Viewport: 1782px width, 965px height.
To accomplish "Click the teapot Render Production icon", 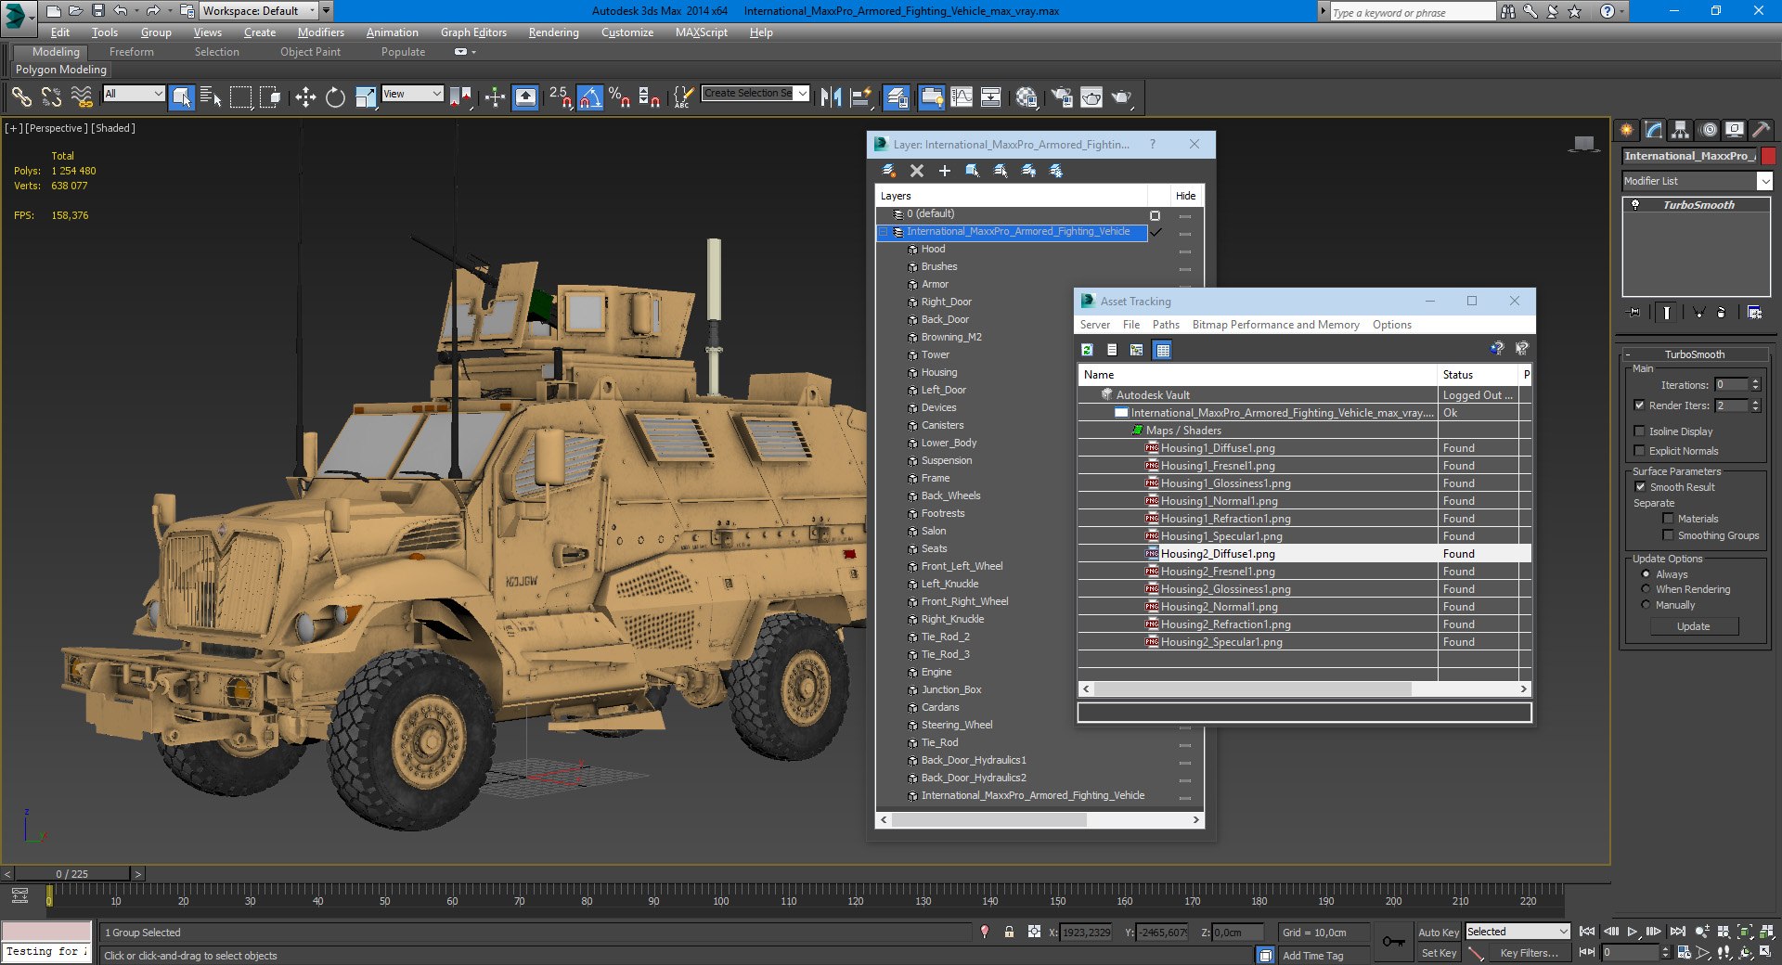I will click(x=1122, y=96).
